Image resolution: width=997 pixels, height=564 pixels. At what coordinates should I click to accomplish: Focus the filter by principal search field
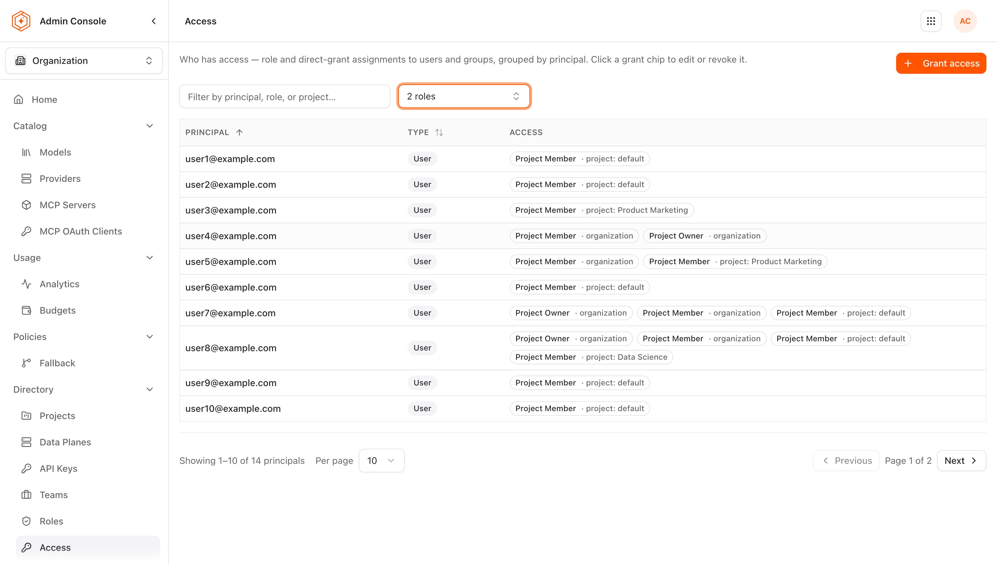pos(285,97)
